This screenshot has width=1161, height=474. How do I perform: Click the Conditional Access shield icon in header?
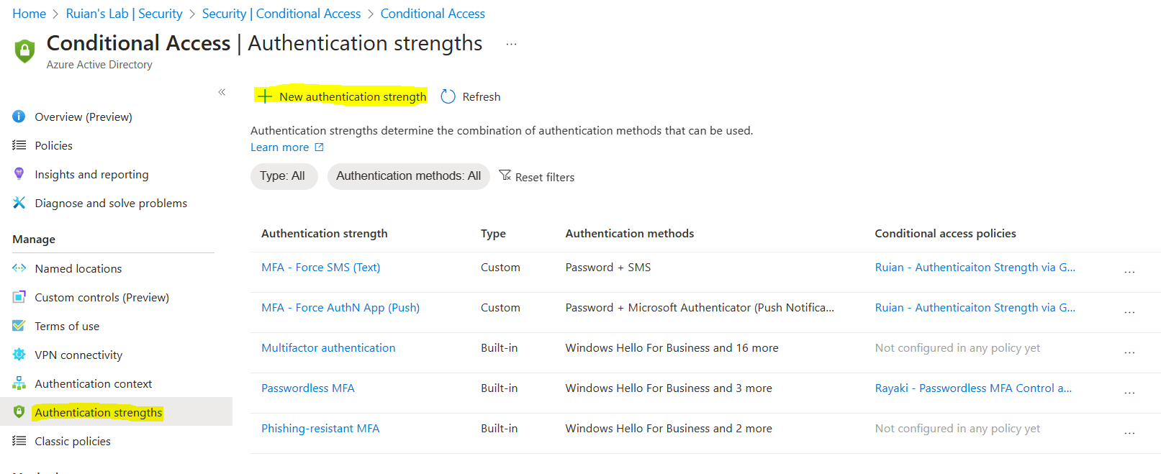click(x=24, y=51)
